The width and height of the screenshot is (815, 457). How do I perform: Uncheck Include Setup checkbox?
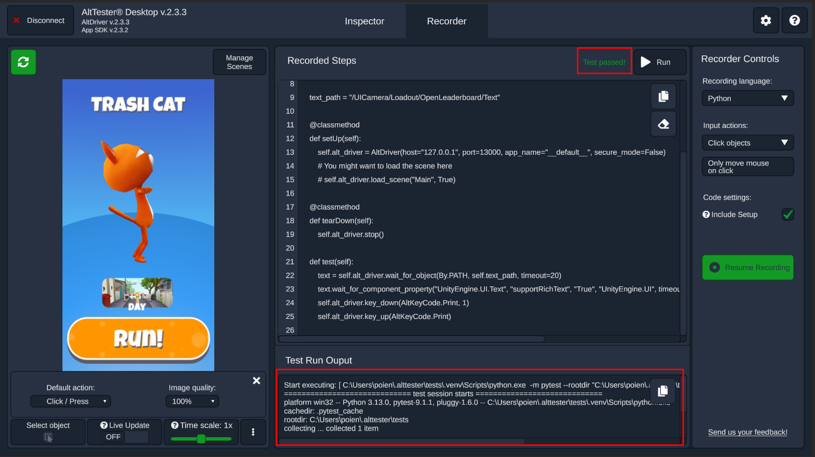pos(788,214)
